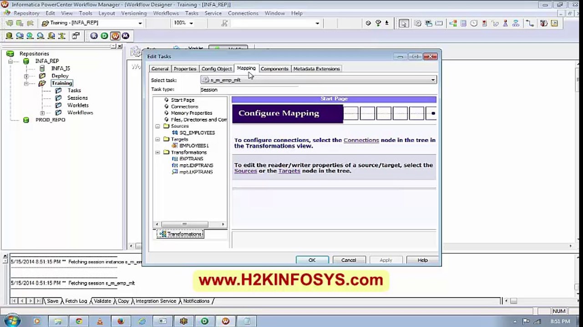Image resolution: width=583 pixels, height=327 pixels.
Task: Follow the Connections hyperlink on Start Page
Action: point(361,140)
